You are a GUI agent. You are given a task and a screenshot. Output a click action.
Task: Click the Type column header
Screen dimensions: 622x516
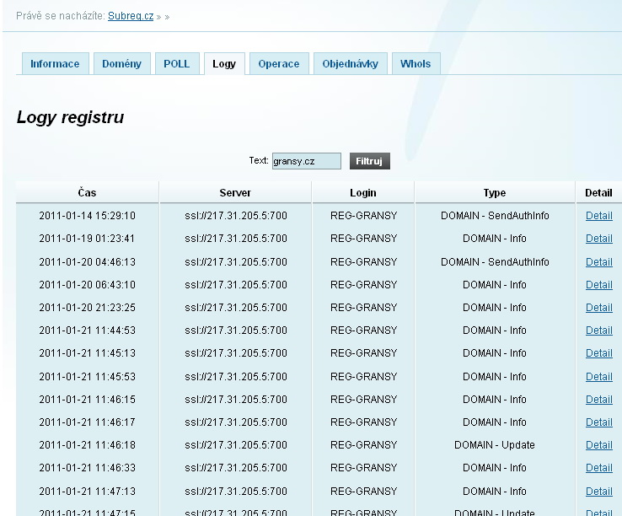(x=495, y=193)
